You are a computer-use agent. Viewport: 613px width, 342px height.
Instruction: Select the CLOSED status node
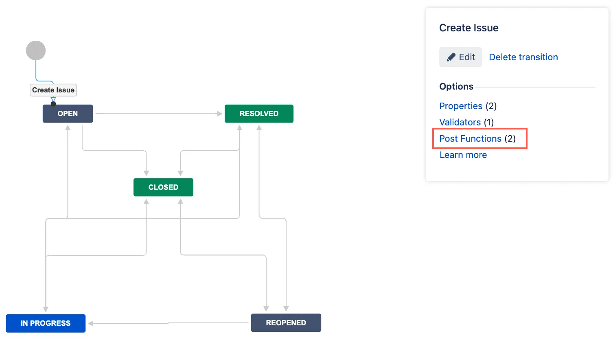coord(163,187)
